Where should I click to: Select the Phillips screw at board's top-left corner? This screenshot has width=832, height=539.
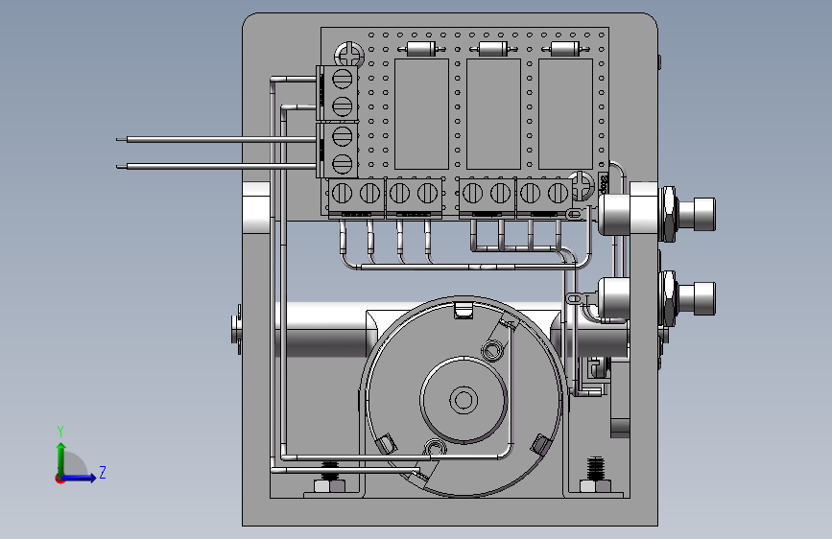349,56
